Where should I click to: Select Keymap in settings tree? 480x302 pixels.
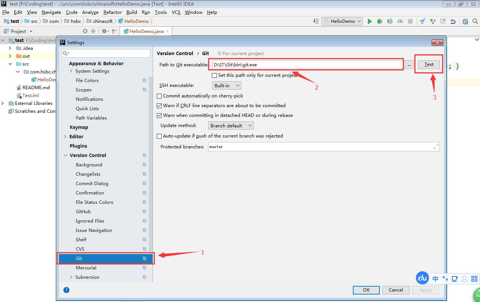[79, 127]
